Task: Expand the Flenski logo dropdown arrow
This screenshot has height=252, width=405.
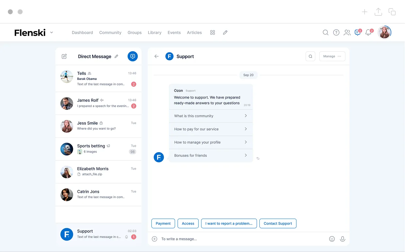Action: point(52,32)
